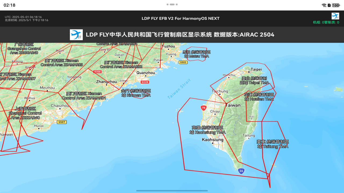Tap the G358 road shield on map

pyautogui.click(x=97, y=72)
